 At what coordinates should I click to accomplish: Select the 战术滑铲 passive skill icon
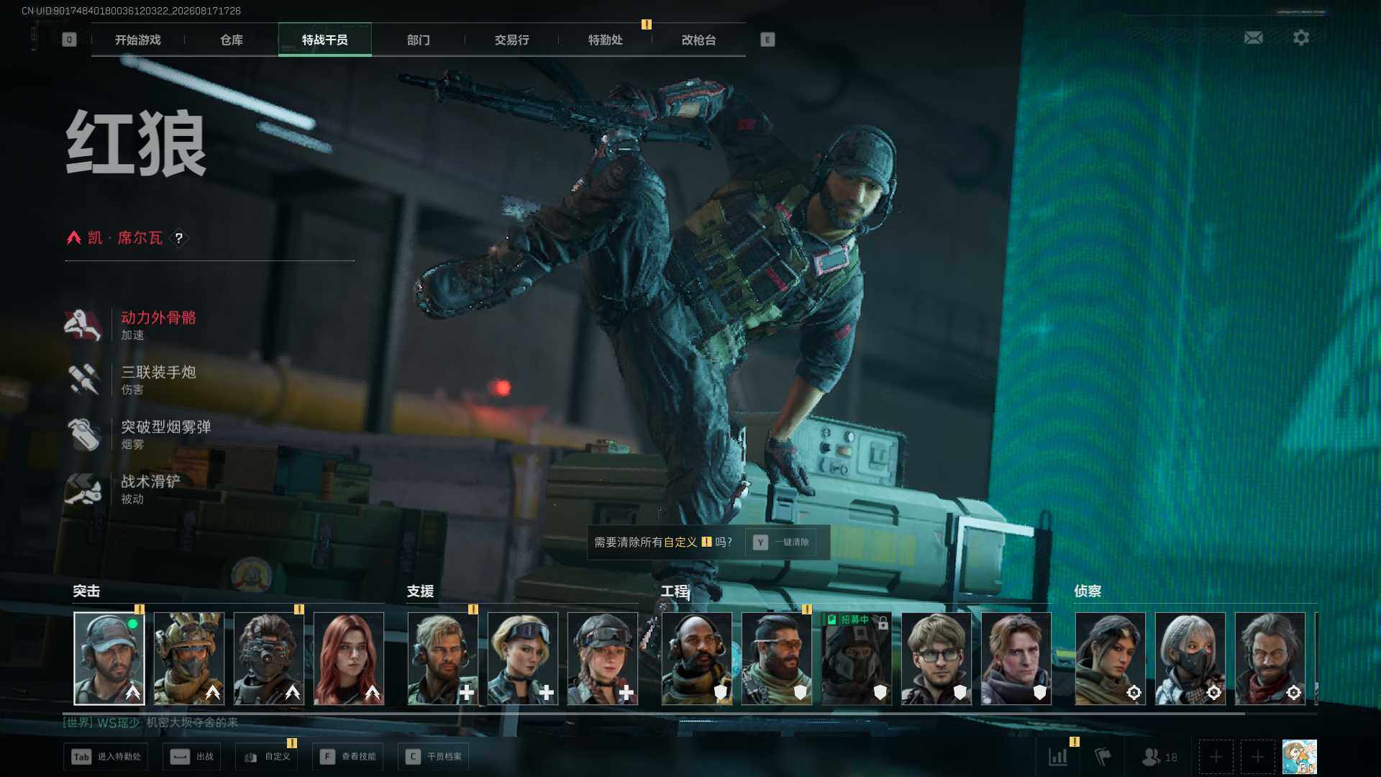[x=83, y=489]
